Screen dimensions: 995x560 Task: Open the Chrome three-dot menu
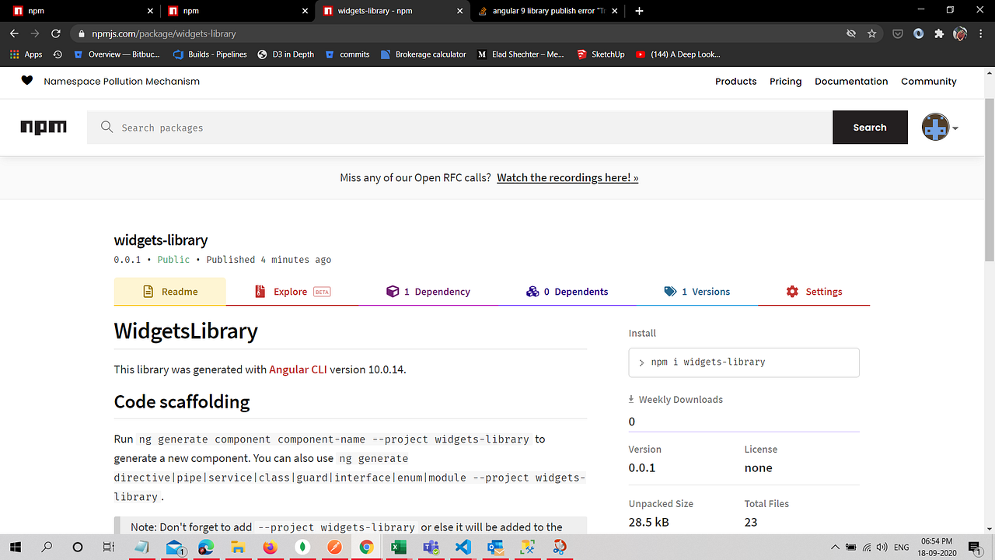982,33
